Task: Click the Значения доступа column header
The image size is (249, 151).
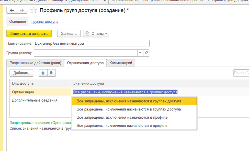Action: pyautogui.click(x=160, y=83)
